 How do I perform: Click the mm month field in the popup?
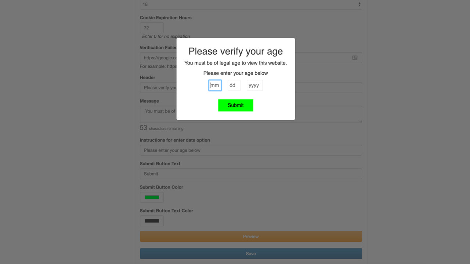click(x=215, y=85)
